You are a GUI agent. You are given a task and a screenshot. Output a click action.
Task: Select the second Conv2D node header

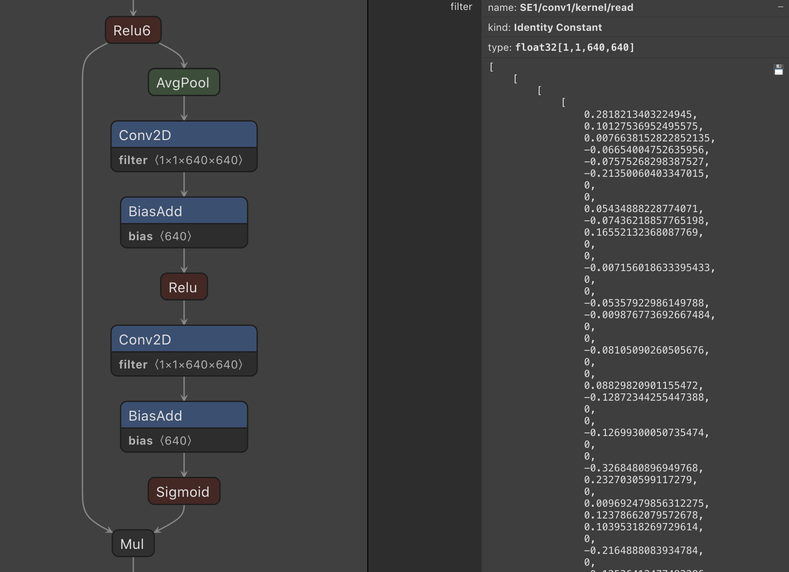[184, 339]
